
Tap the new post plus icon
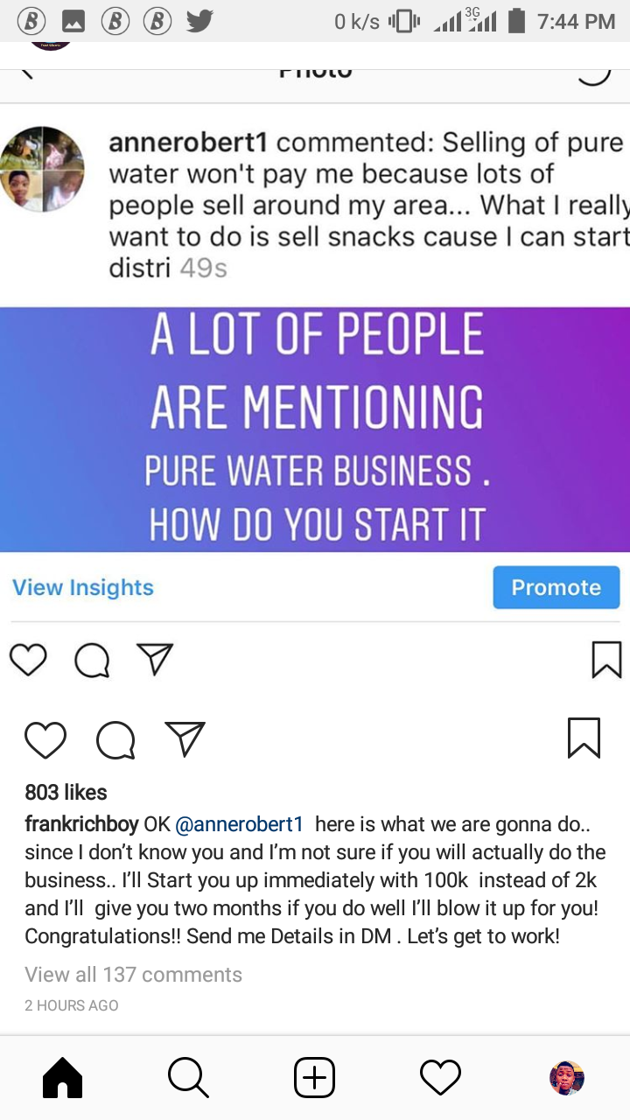click(x=314, y=1078)
